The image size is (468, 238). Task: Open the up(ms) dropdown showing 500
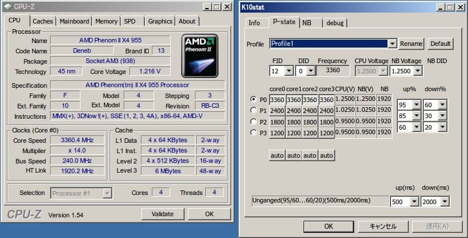click(414, 202)
